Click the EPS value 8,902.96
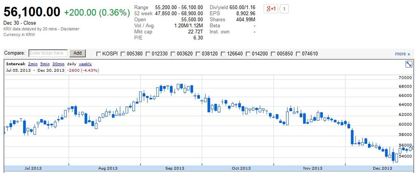 (245, 13)
